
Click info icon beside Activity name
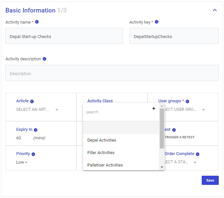(37, 22)
